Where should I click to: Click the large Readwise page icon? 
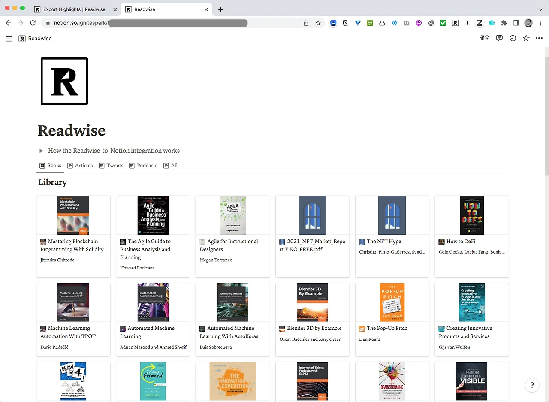coord(64,81)
